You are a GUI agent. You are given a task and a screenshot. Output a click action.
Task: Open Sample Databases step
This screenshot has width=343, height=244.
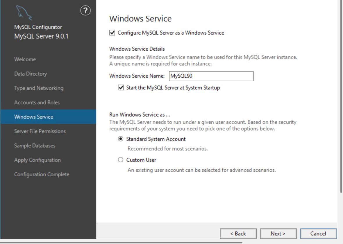click(35, 146)
